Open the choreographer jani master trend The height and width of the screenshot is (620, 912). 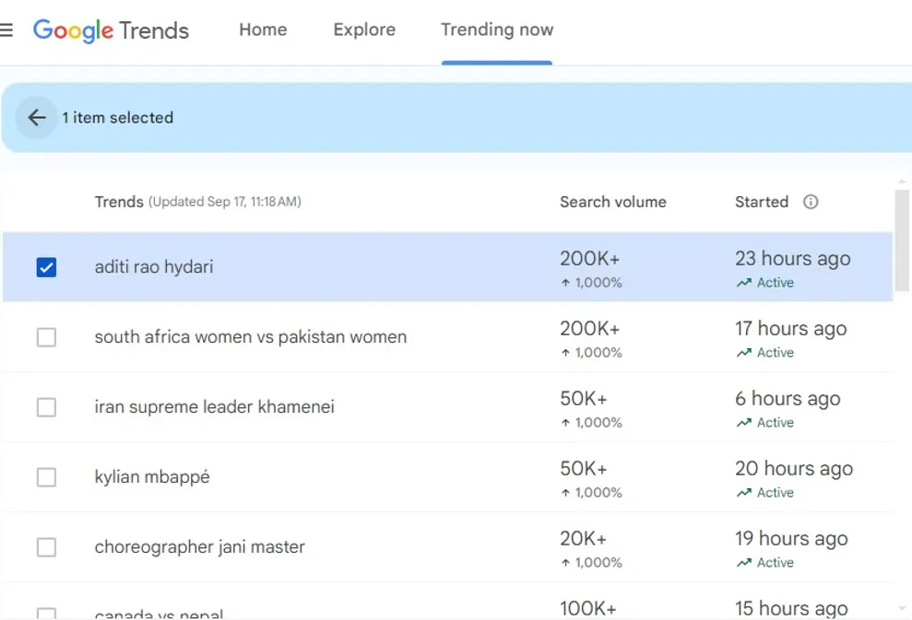[199, 547]
